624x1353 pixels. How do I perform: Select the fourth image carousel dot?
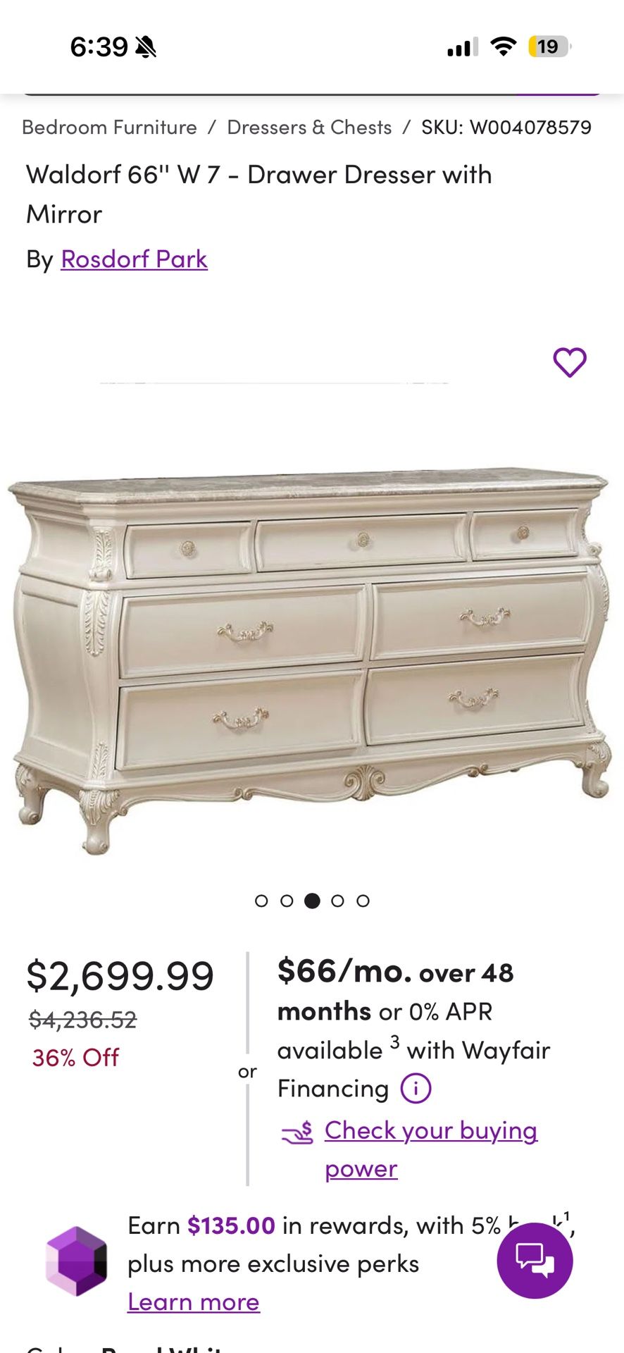(x=337, y=901)
